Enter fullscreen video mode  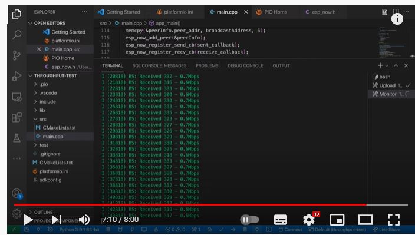click(x=394, y=220)
